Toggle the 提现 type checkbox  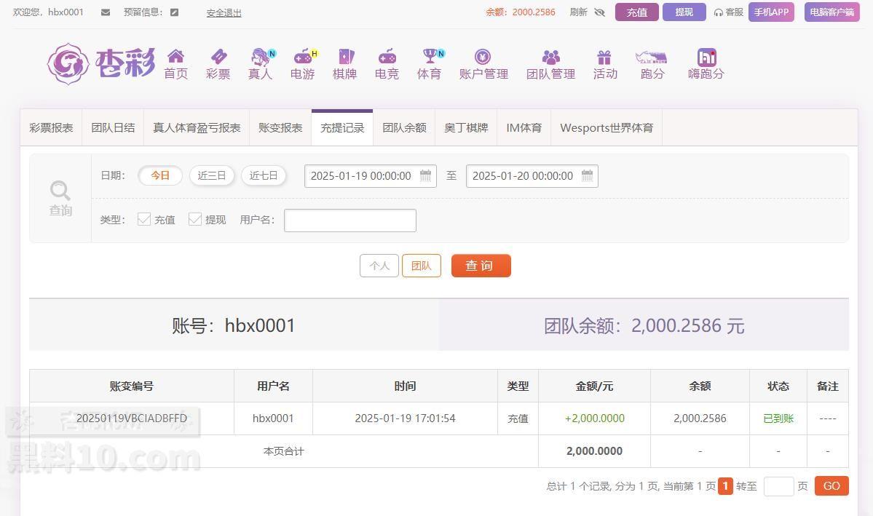pos(195,219)
